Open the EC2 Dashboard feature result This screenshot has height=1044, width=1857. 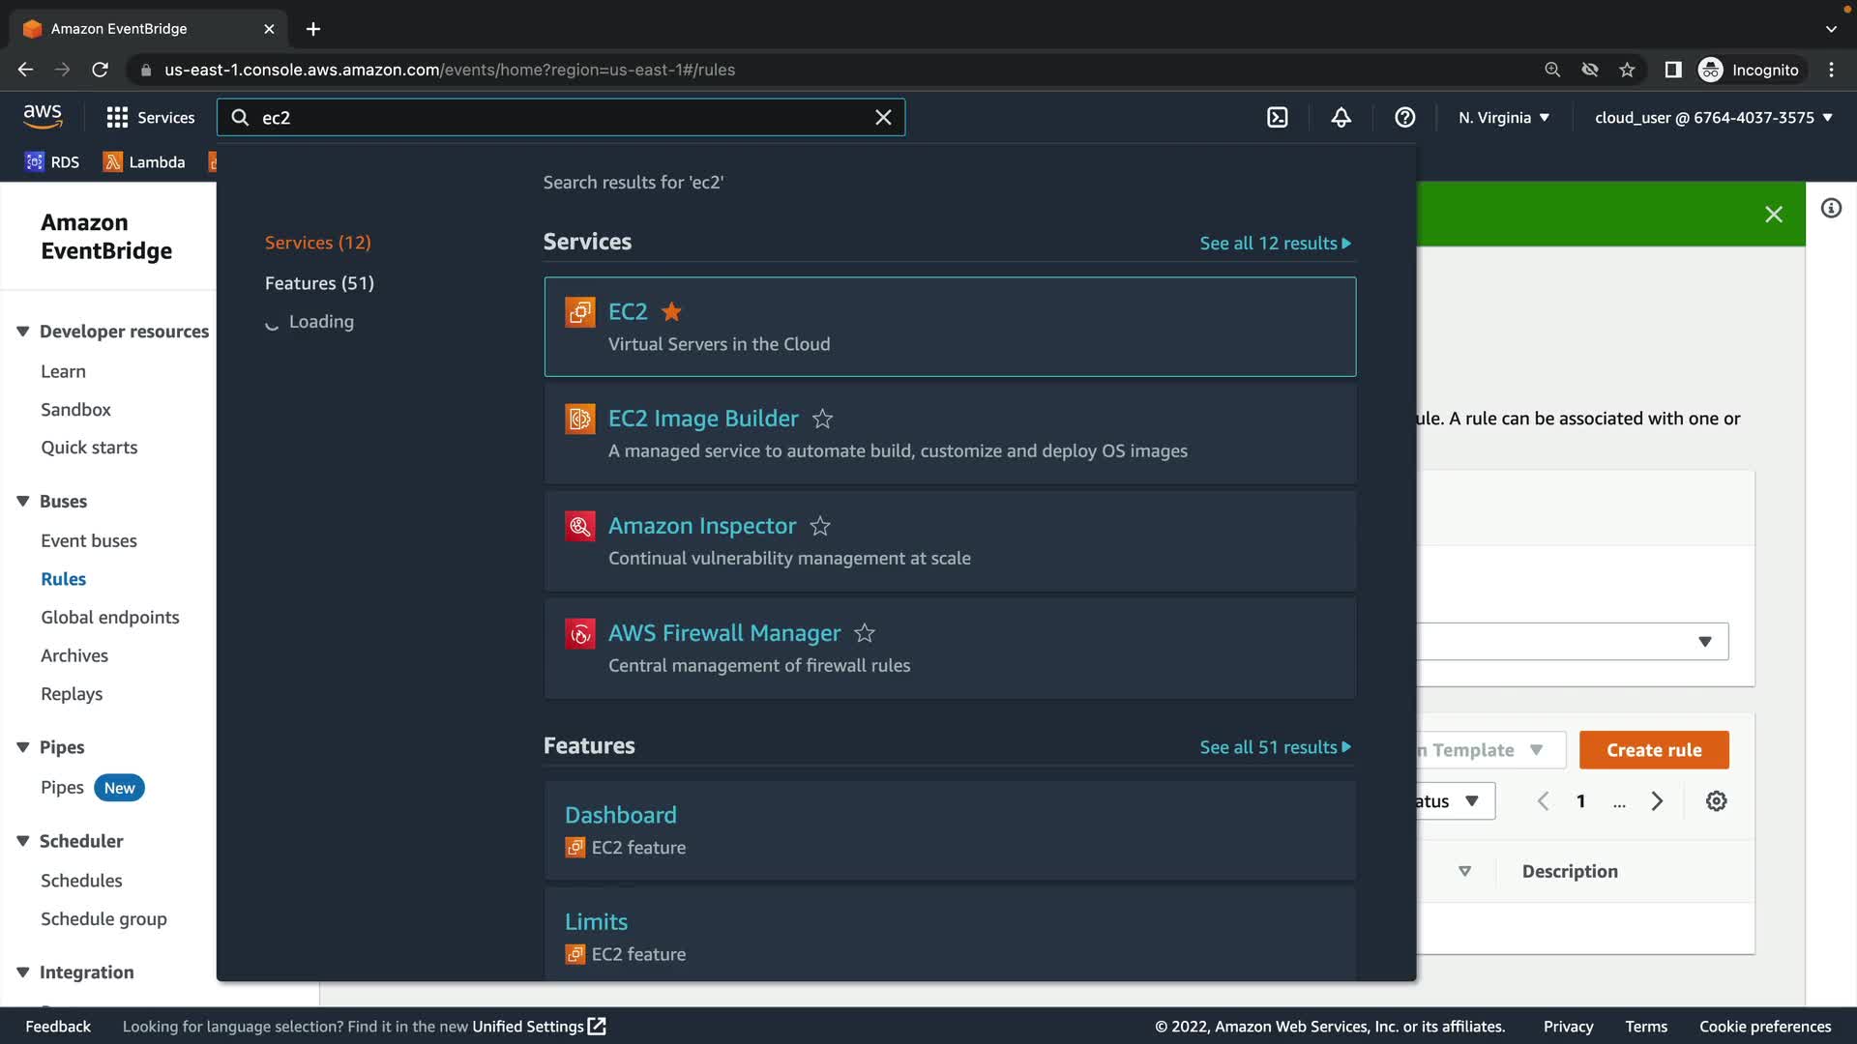pos(621,815)
